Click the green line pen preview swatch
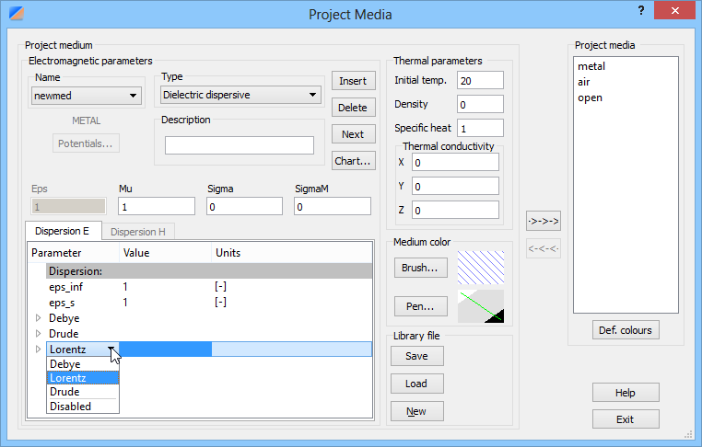Viewport: 702px width, 447px height. [481, 305]
